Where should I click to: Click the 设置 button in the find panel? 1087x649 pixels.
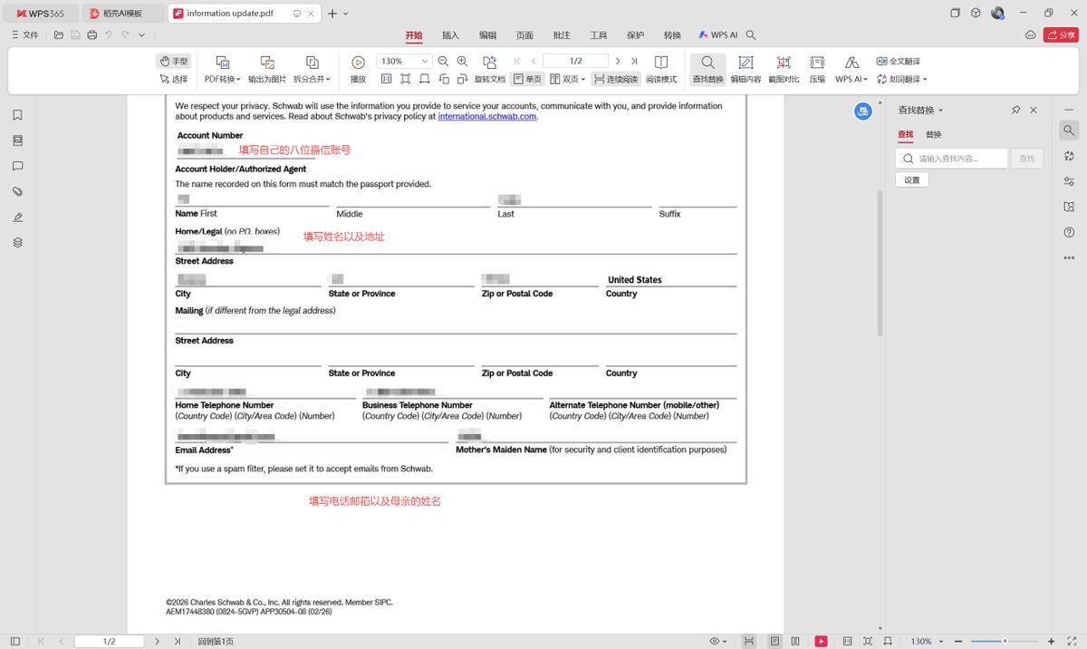pos(912,179)
